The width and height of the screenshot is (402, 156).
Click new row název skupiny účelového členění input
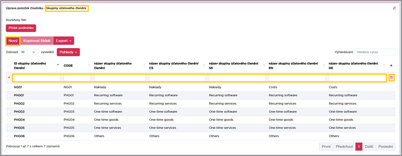coord(120,78)
